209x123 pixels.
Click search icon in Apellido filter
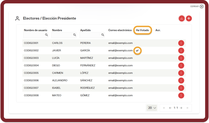pyautogui.click(x=103, y=35)
